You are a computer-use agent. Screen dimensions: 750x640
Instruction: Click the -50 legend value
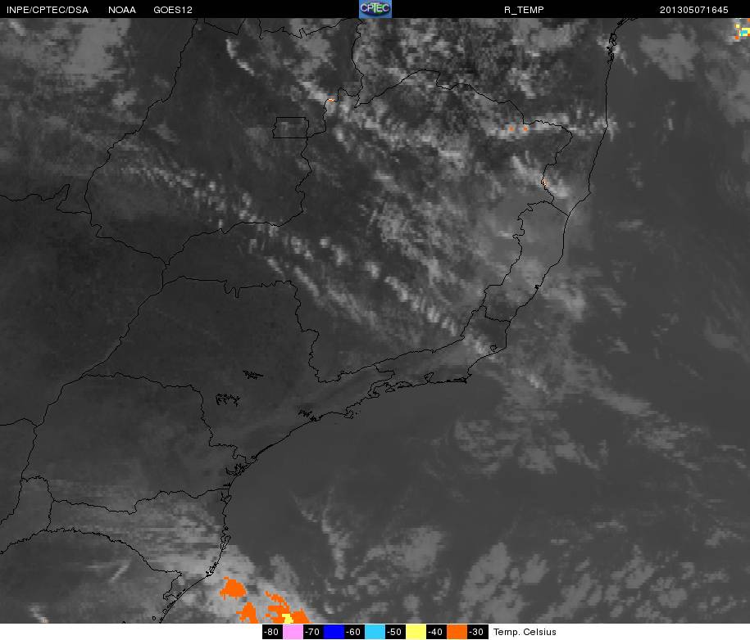point(396,632)
